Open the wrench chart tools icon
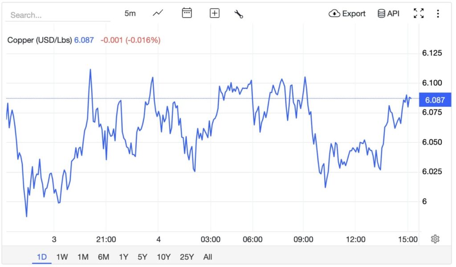 pos(239,14)
